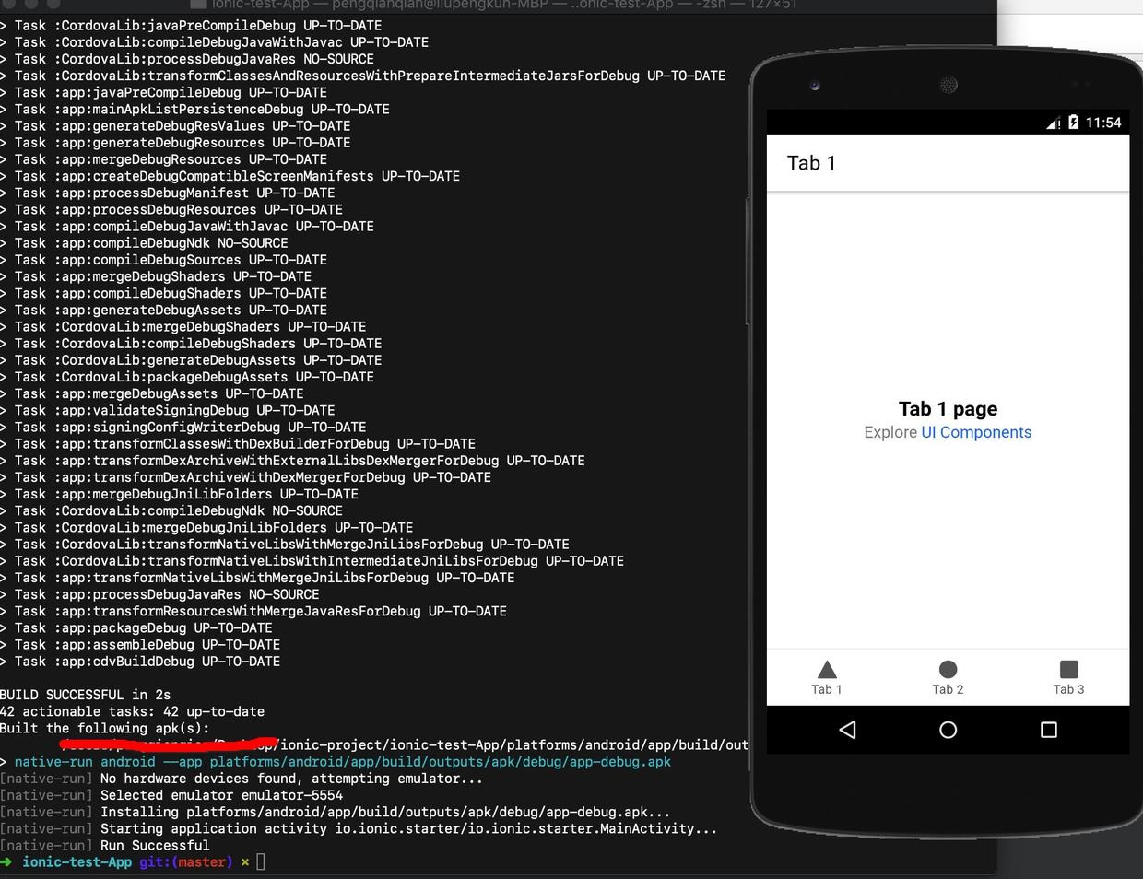Click the ':app:packageDebug UP-TO-DATE' task line
Screen dimensions: 1143x879
pos(136,628)
